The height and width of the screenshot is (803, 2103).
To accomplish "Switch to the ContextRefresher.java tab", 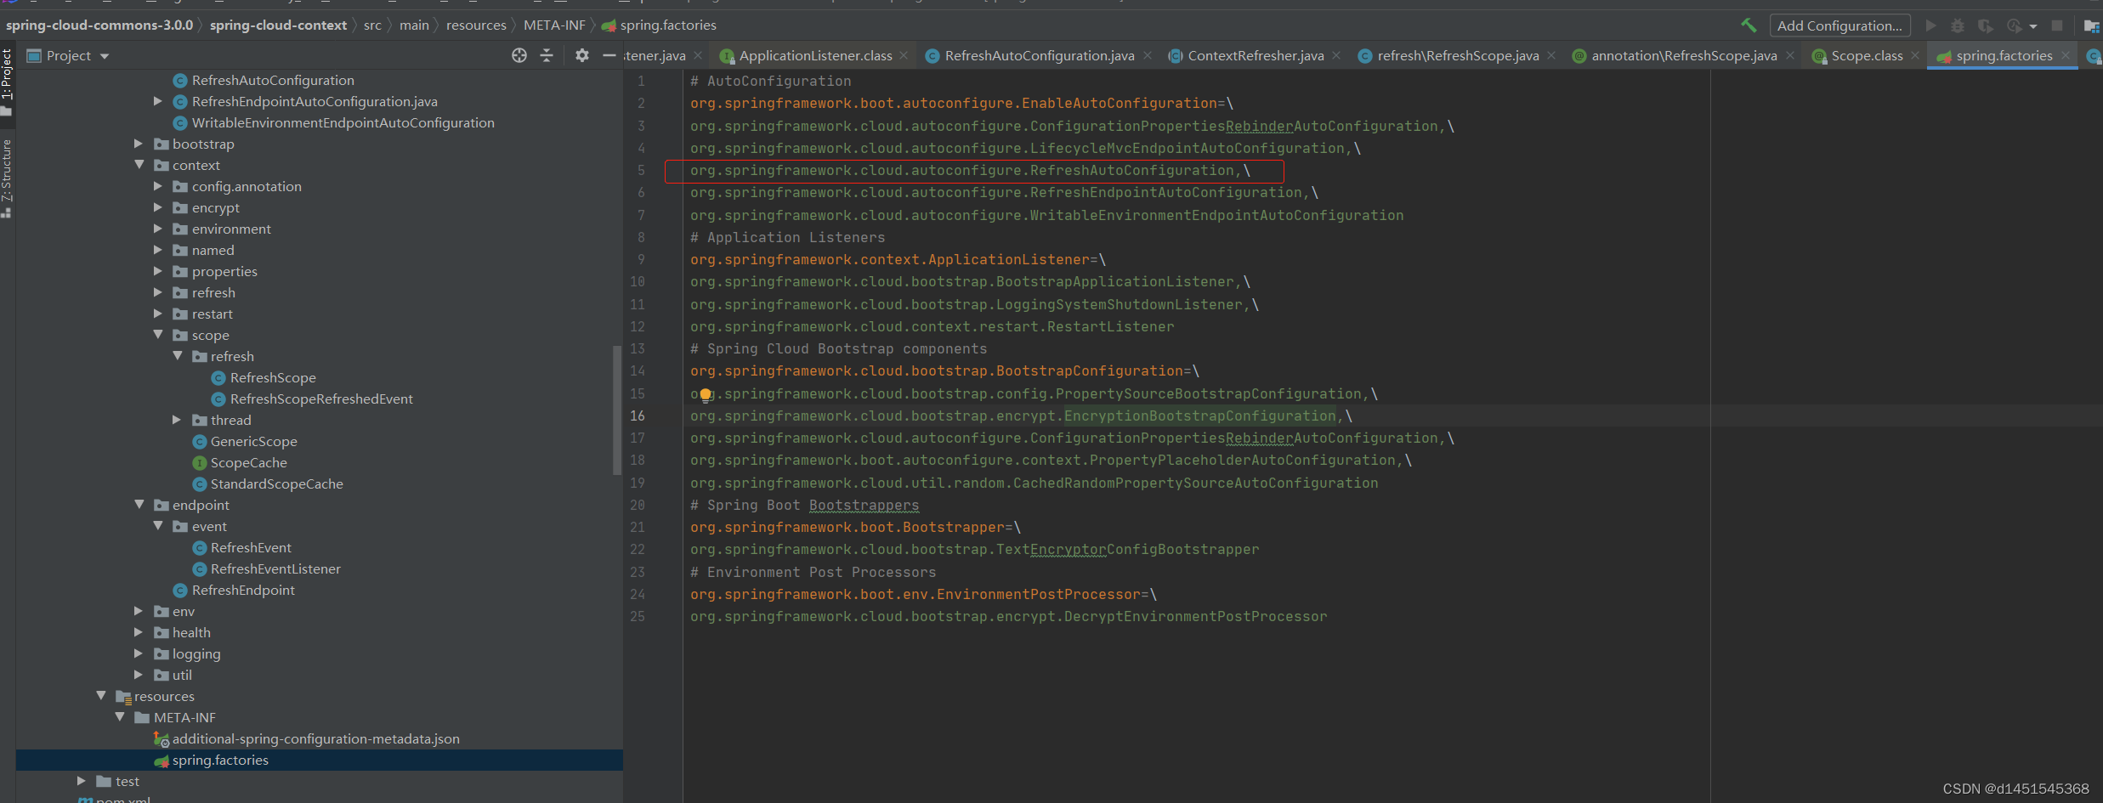I will pyautogui.click(x=1256, y=55).
